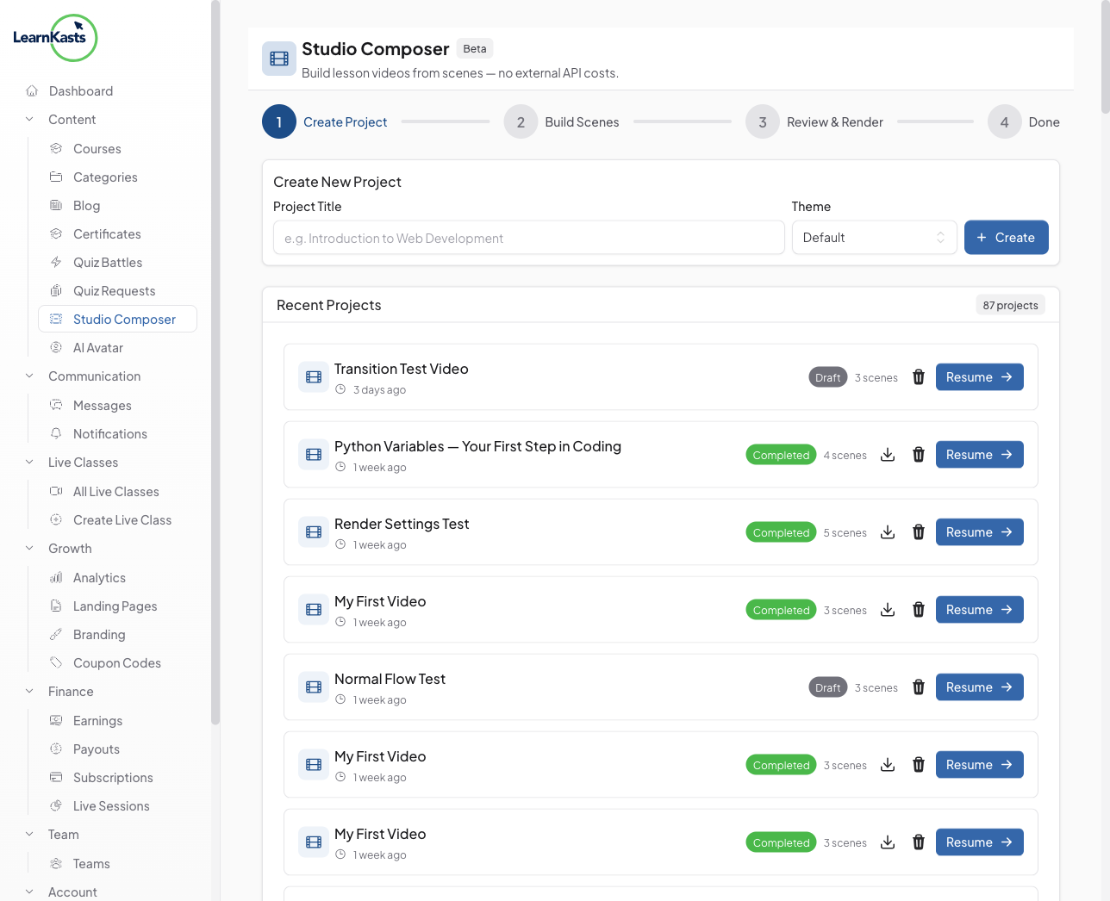Image resolution: width=1110 pixels, height=901 pixels.
Task: Click the Create project button
Action: 1006,238
